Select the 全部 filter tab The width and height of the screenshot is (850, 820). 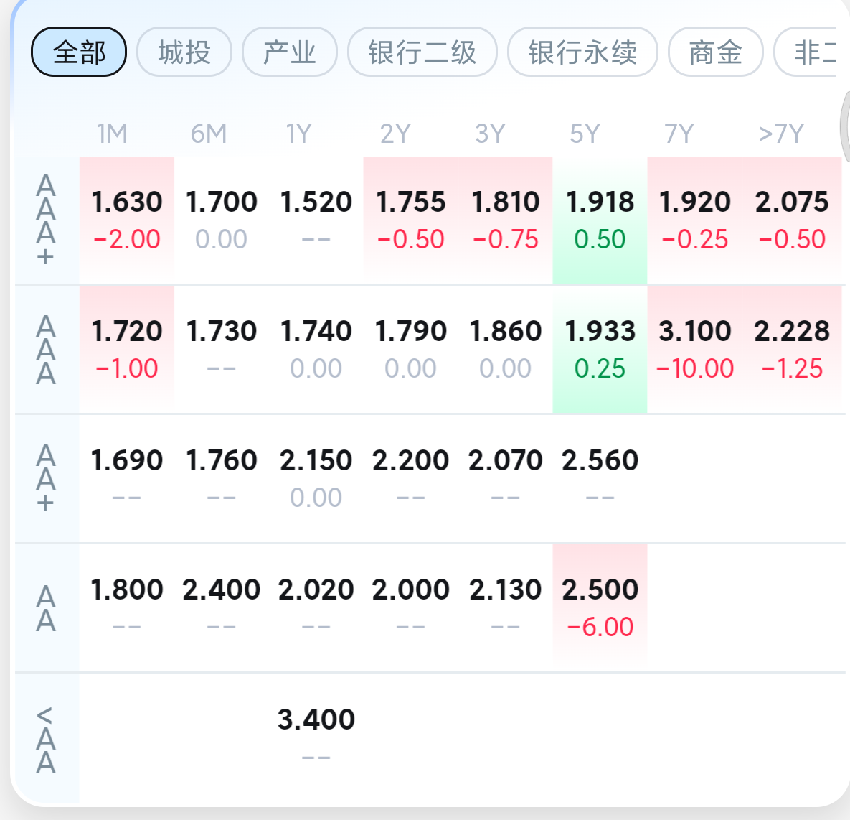point(79,52)
